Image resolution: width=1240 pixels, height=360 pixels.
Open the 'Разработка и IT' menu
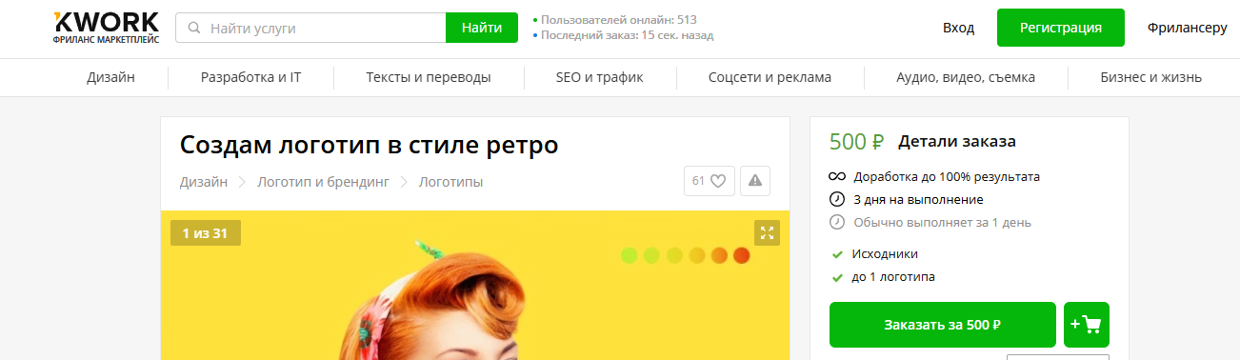click(250, 78)
